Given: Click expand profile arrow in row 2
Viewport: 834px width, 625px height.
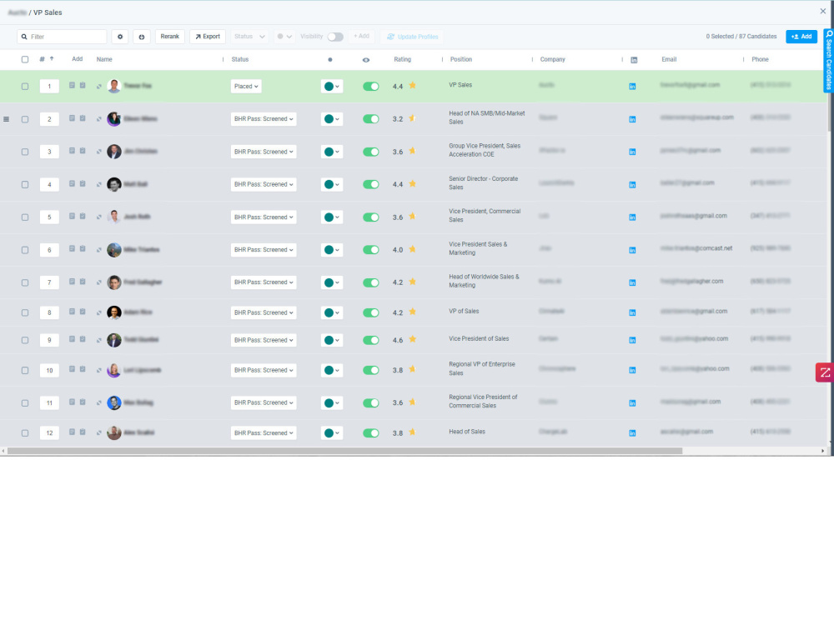Looking at the screenshot, I should (99, 119).
